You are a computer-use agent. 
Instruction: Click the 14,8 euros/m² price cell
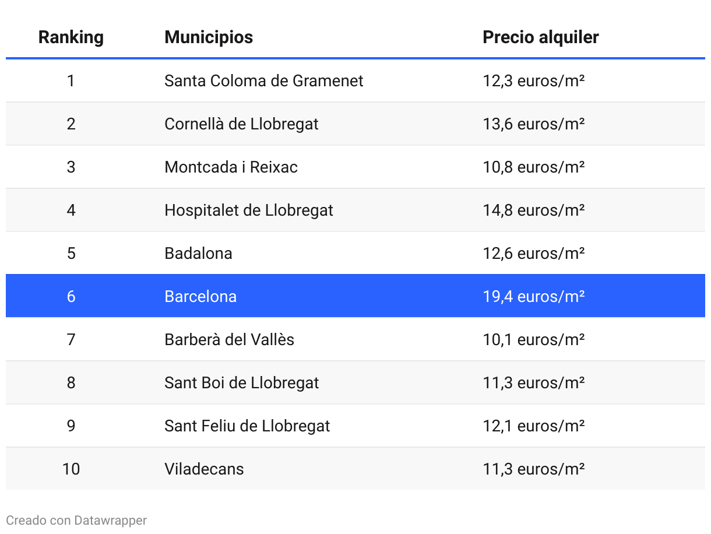pos(533,210)
